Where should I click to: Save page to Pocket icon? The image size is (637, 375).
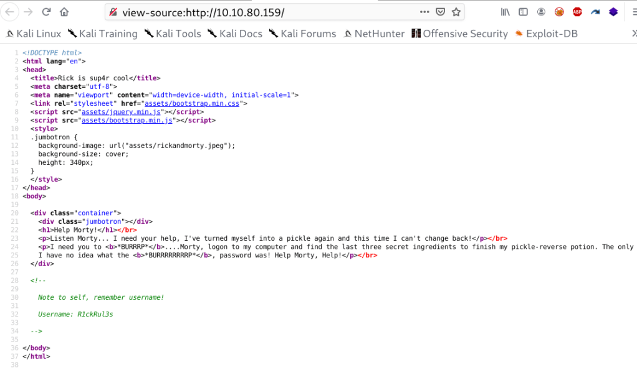point(440,12)
